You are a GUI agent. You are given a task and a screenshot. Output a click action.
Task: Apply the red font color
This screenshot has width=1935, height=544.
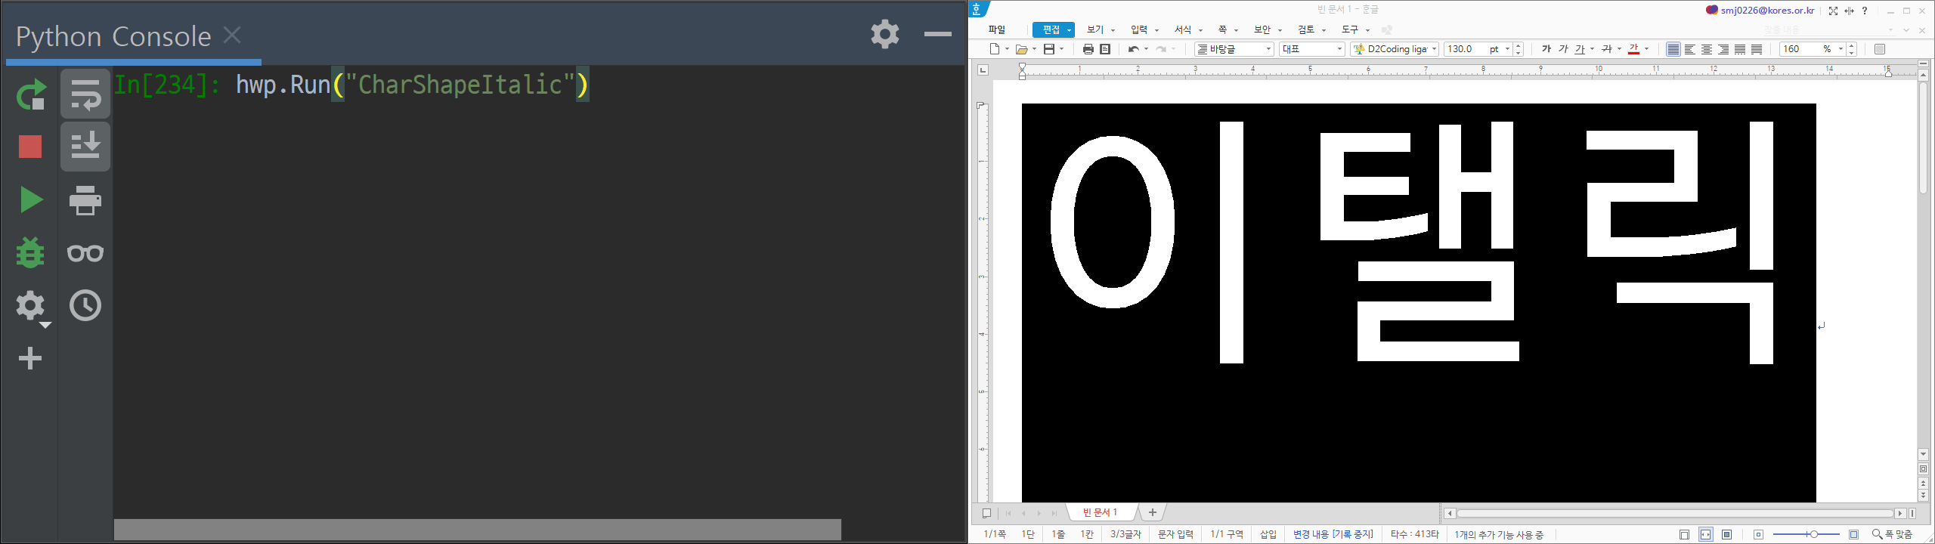coord(1633,49)
